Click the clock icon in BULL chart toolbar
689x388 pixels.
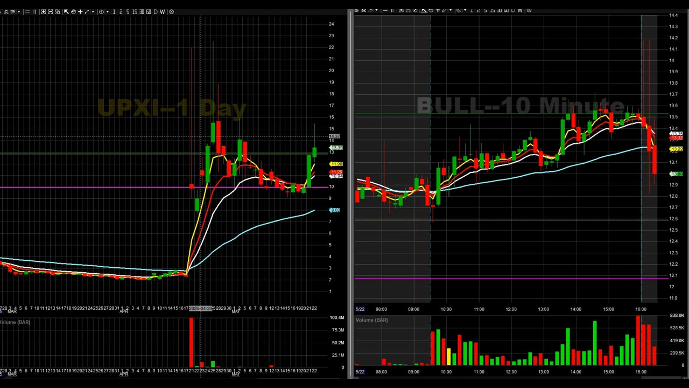459,10
